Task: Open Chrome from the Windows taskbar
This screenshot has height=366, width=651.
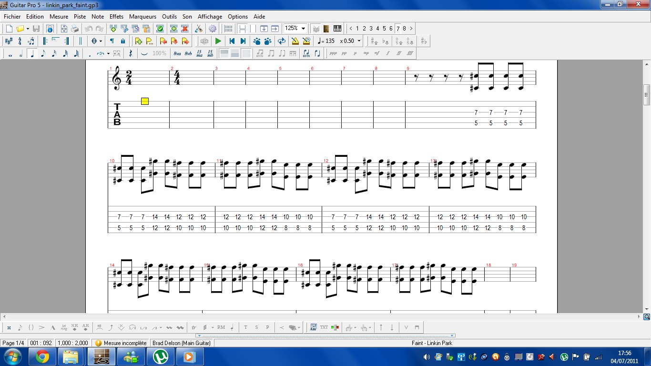Action: pos(42,356)
